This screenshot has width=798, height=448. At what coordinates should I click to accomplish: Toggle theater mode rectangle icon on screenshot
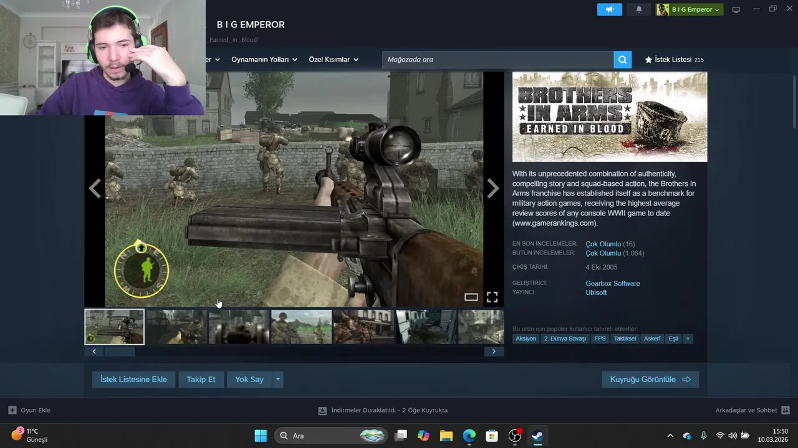(471, 297)
